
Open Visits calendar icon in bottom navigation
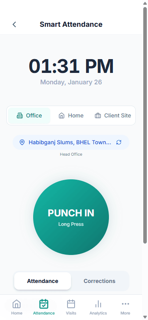coord(71,304)
